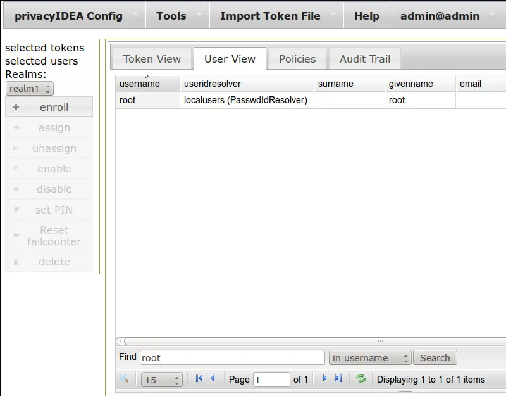Sort by the givenname column header
The image size is (506, 396).
(x=420, y=84)
